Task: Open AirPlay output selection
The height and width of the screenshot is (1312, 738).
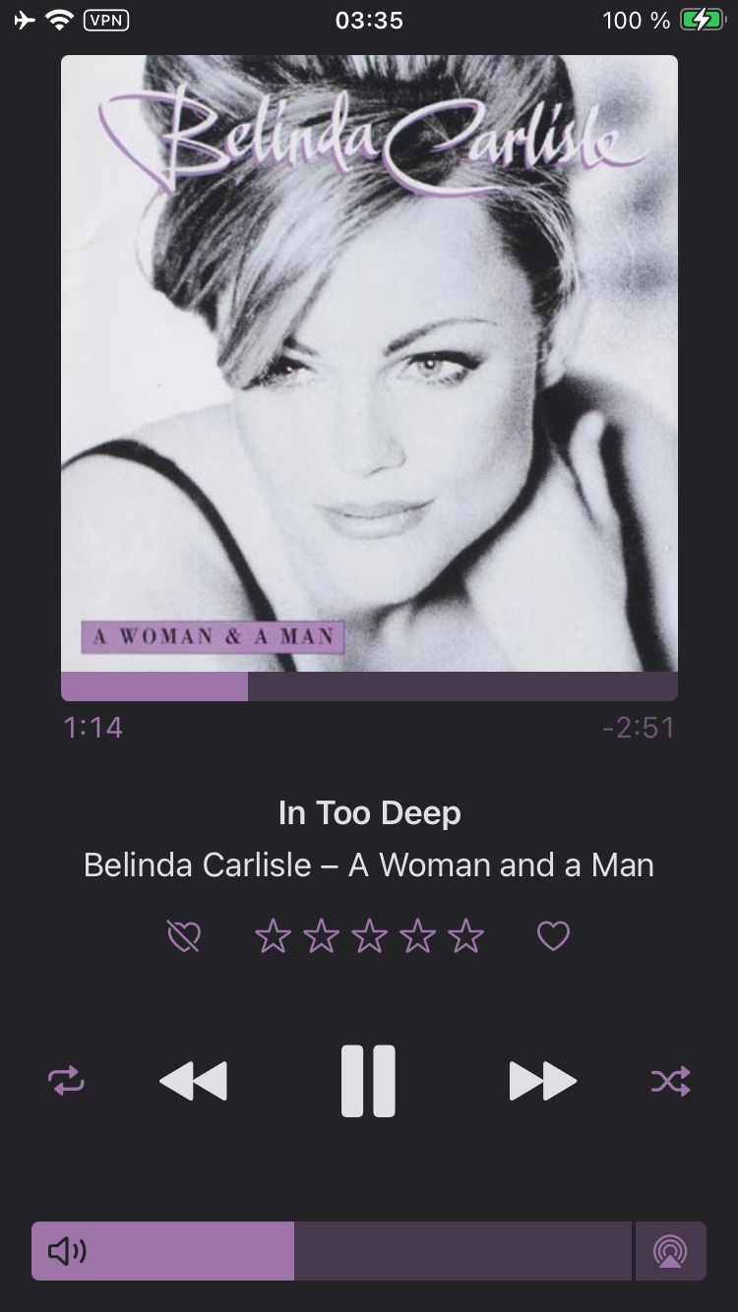Action: pyautogui.click(x=671, y=1251)
